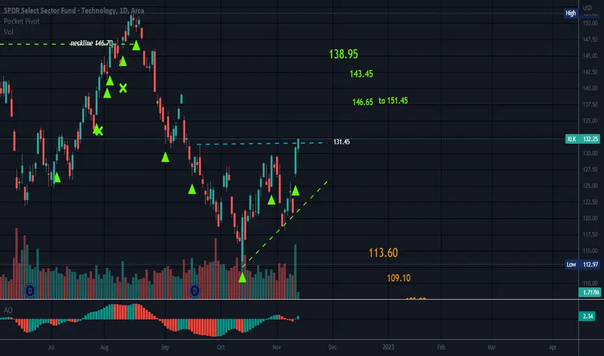Select the 146.65 green text annotation

pos(362,102)
